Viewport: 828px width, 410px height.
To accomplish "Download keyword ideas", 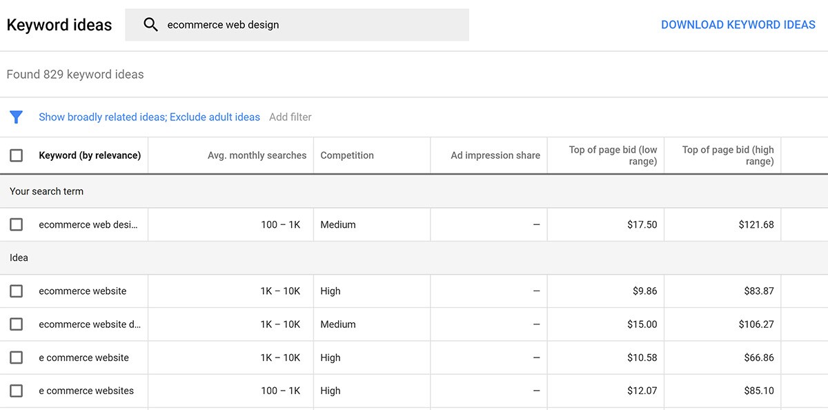I will click(738, 25).
